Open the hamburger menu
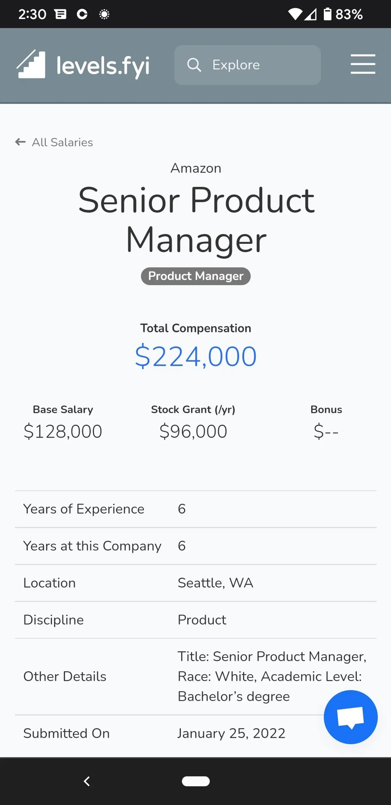 coord(363,64)
